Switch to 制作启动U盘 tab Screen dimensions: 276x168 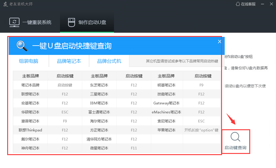pos(87,22)
